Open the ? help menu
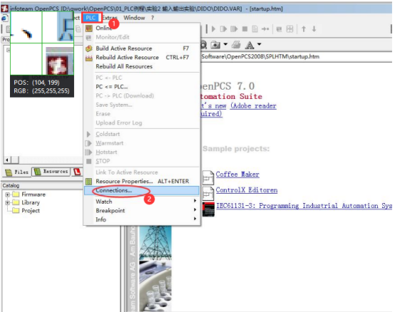This screenshot has height=312, width=395. pos(153,18)
